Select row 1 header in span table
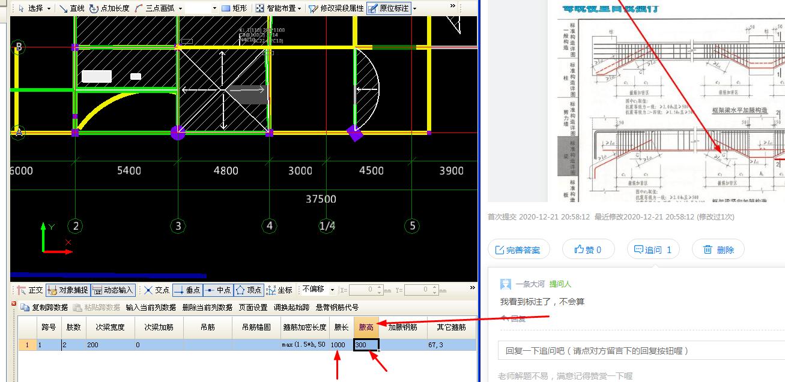Image resolution: width=785 pixels, height=382 pixels. (27, 345)
